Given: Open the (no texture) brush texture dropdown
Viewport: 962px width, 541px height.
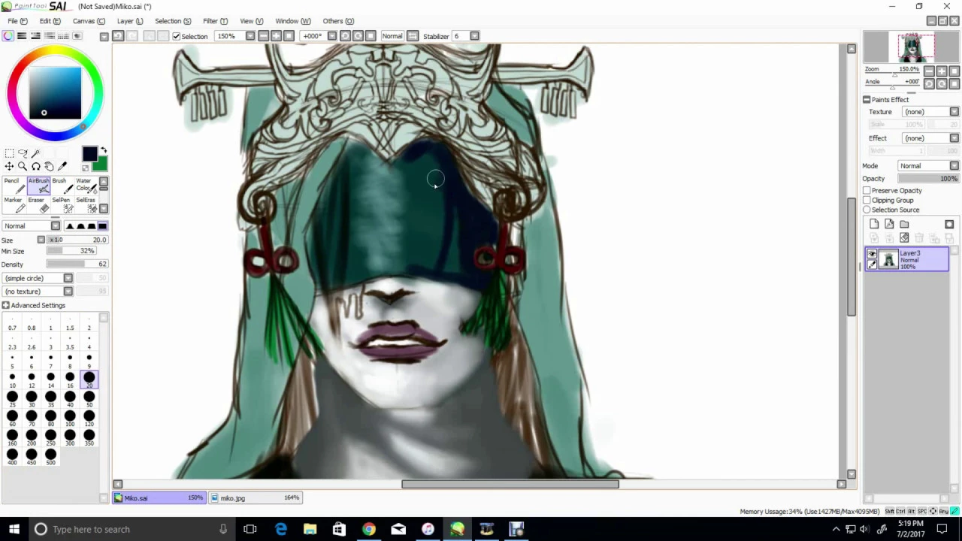Looking at the screenshot, I should coord(68,292).
